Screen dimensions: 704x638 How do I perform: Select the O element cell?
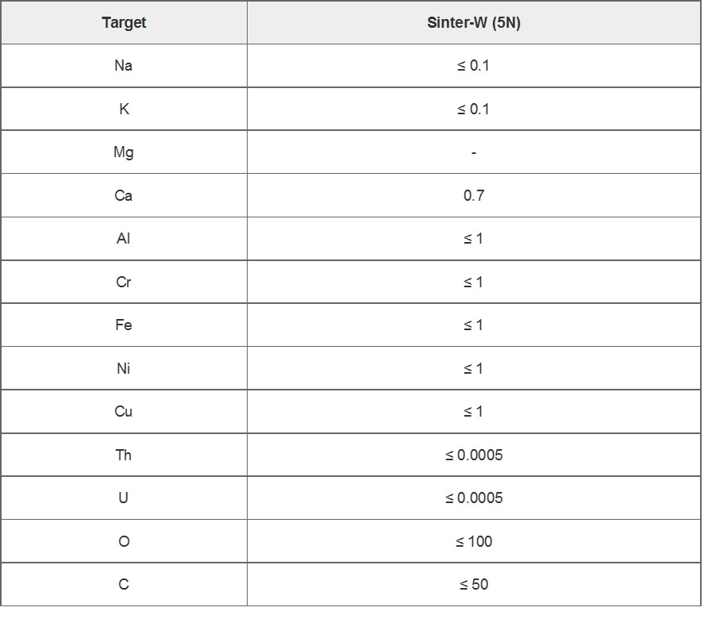coord(124,541)
